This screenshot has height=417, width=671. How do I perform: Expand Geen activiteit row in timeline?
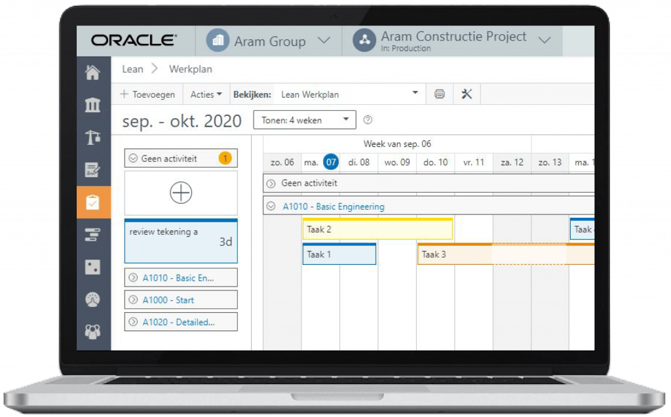point(271,184)
